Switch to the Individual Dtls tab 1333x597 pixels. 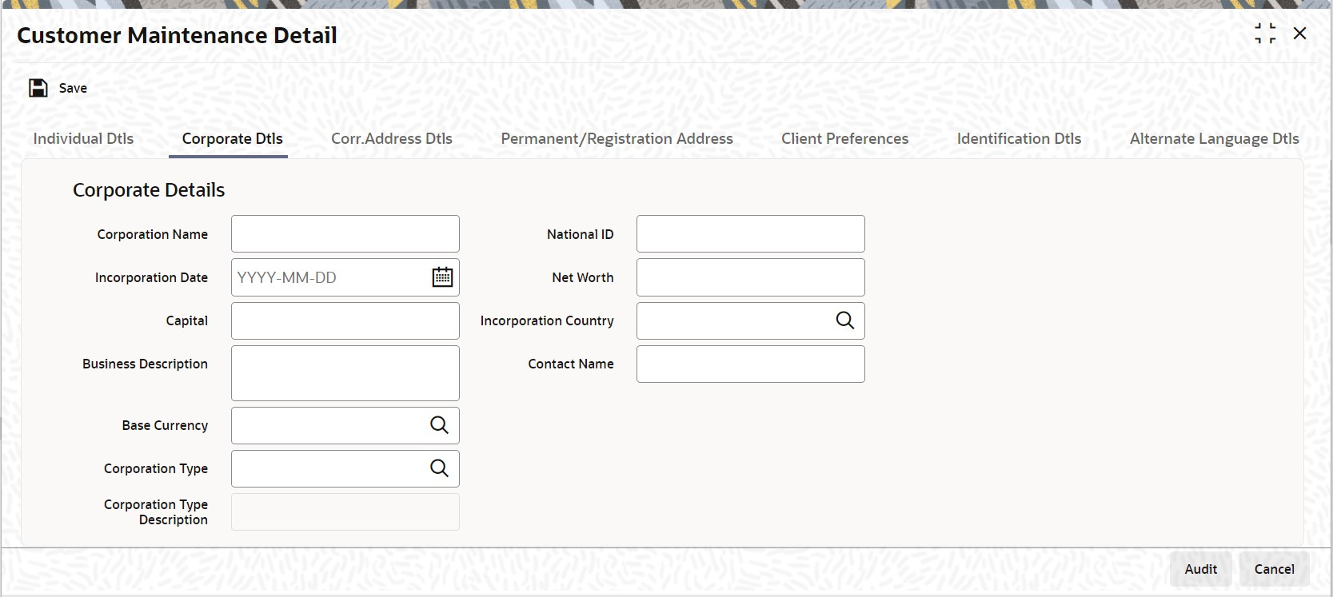[x=83, y=138]
